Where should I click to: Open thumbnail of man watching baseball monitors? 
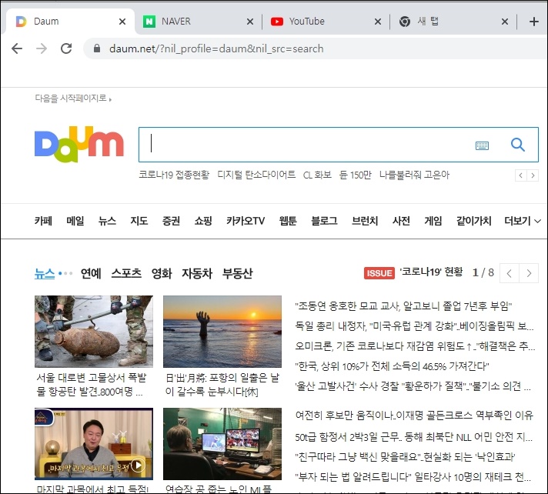tap(222, 444)
